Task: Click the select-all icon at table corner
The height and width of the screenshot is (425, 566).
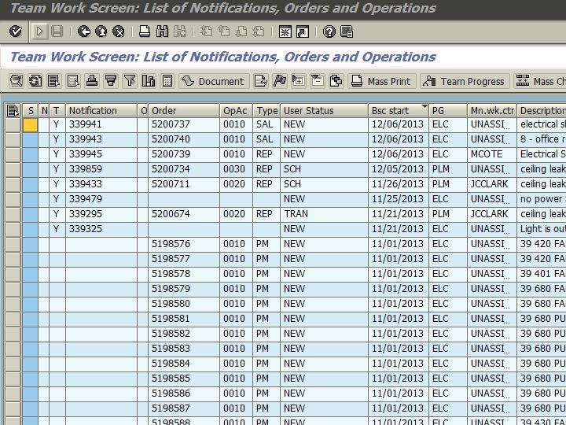Action: point(13,111)
